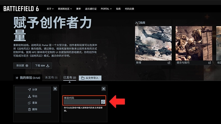Close the 体验代码 panel

pos(104,89)
